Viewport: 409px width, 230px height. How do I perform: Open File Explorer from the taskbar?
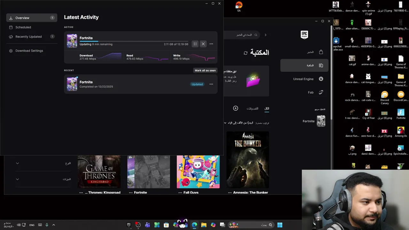tap(204, 225)
